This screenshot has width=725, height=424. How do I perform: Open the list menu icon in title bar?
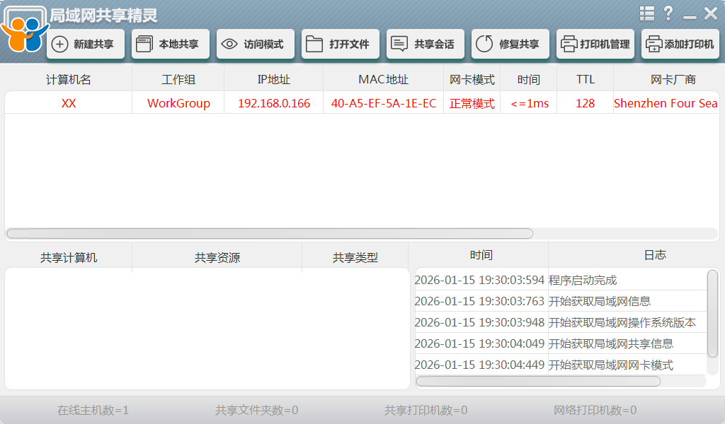click(646, 13)
